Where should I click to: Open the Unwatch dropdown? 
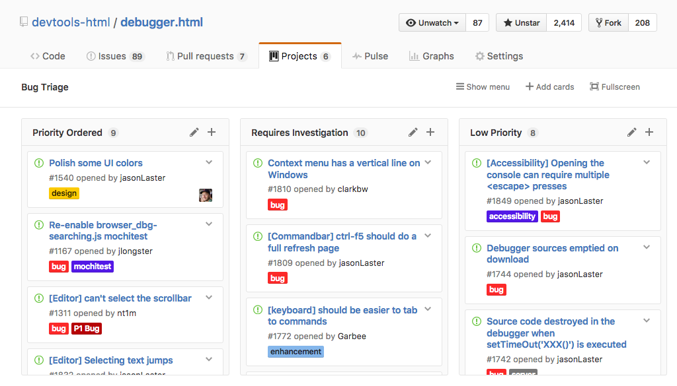432,23
